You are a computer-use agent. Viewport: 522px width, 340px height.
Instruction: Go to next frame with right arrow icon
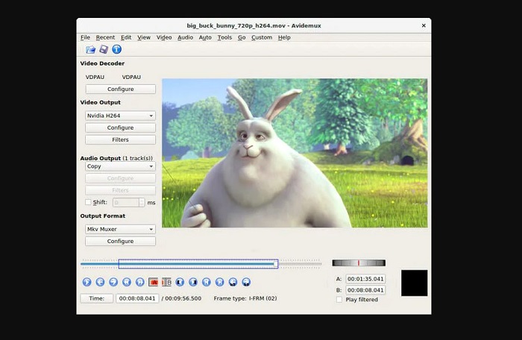point(113,282)
